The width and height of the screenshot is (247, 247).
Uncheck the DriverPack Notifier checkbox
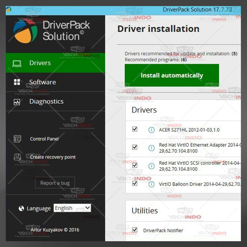point(135,230)
